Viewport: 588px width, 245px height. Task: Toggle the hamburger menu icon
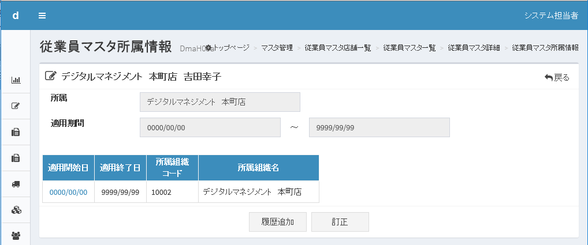pos(42,16)
